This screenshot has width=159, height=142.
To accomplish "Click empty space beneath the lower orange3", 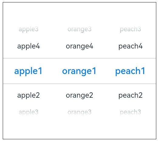I will click(x=79, y=128).
